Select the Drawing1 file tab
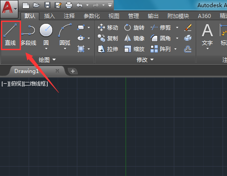The height and width of the screenshot is (176, 227). click(x=37, y=71)
